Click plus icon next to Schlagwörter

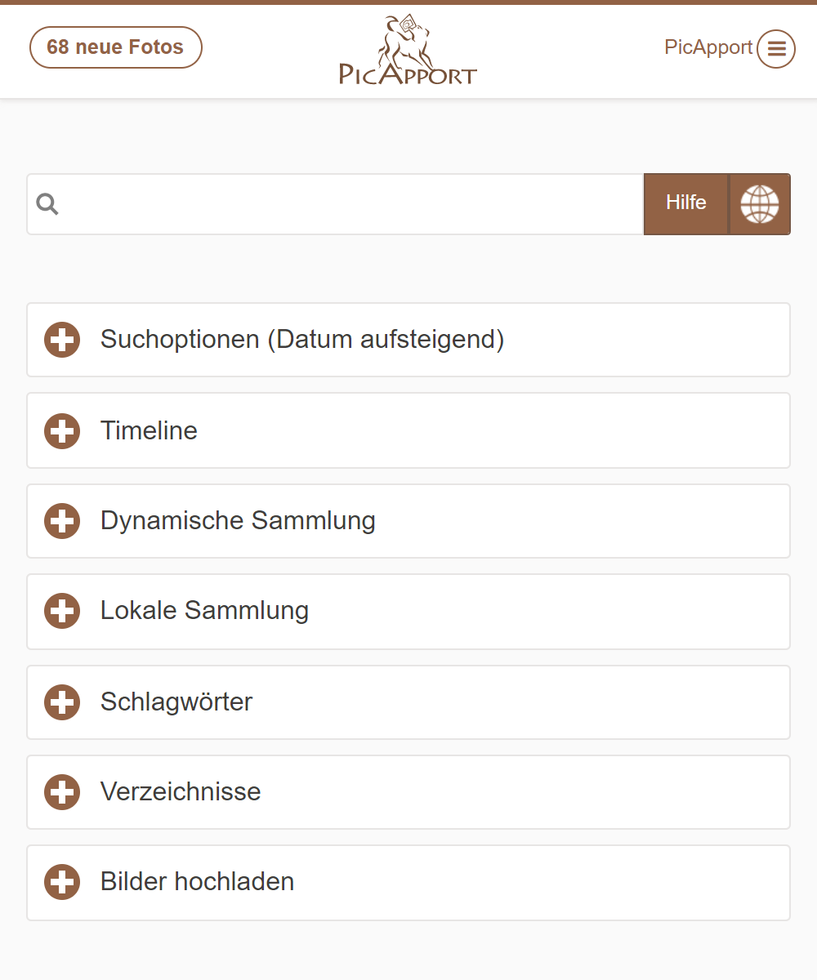(x=62, y=702)
